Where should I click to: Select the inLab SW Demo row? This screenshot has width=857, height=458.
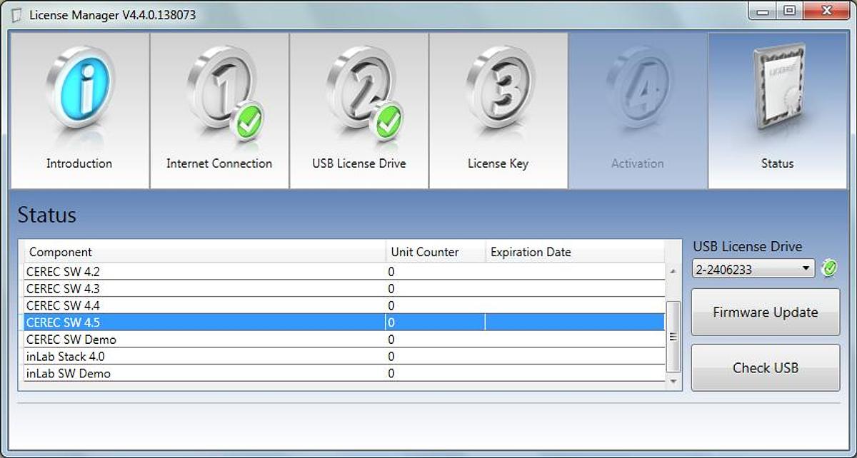[344, 373]
